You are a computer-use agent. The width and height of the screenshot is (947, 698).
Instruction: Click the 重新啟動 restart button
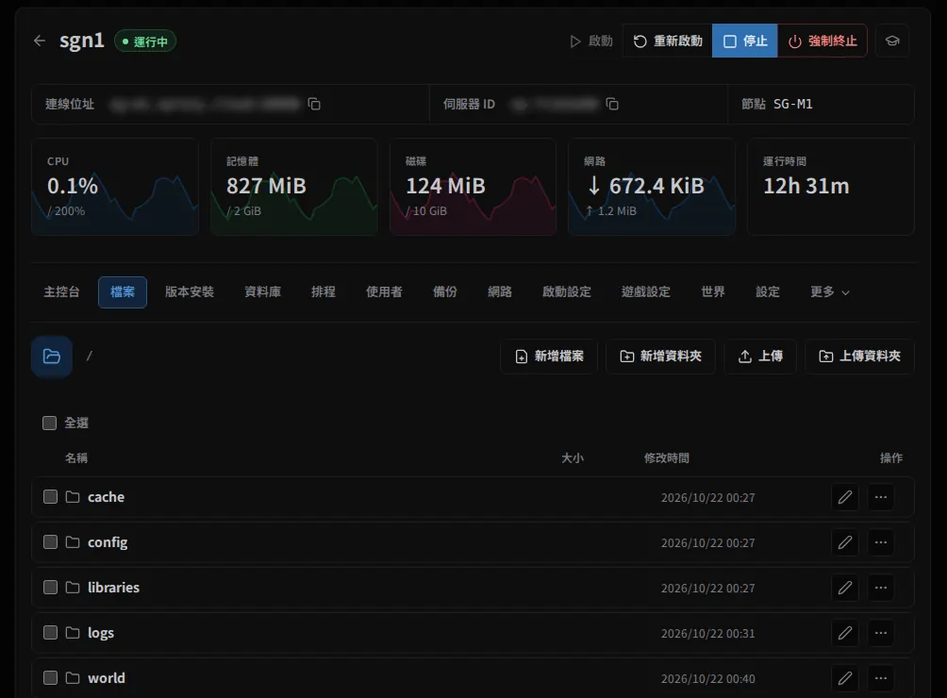coord(668,42)
